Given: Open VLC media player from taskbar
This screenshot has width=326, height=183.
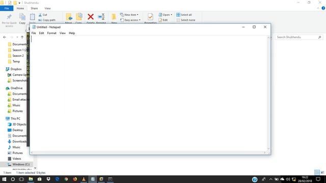Looking at the screenshot, I should click(84, 179).
